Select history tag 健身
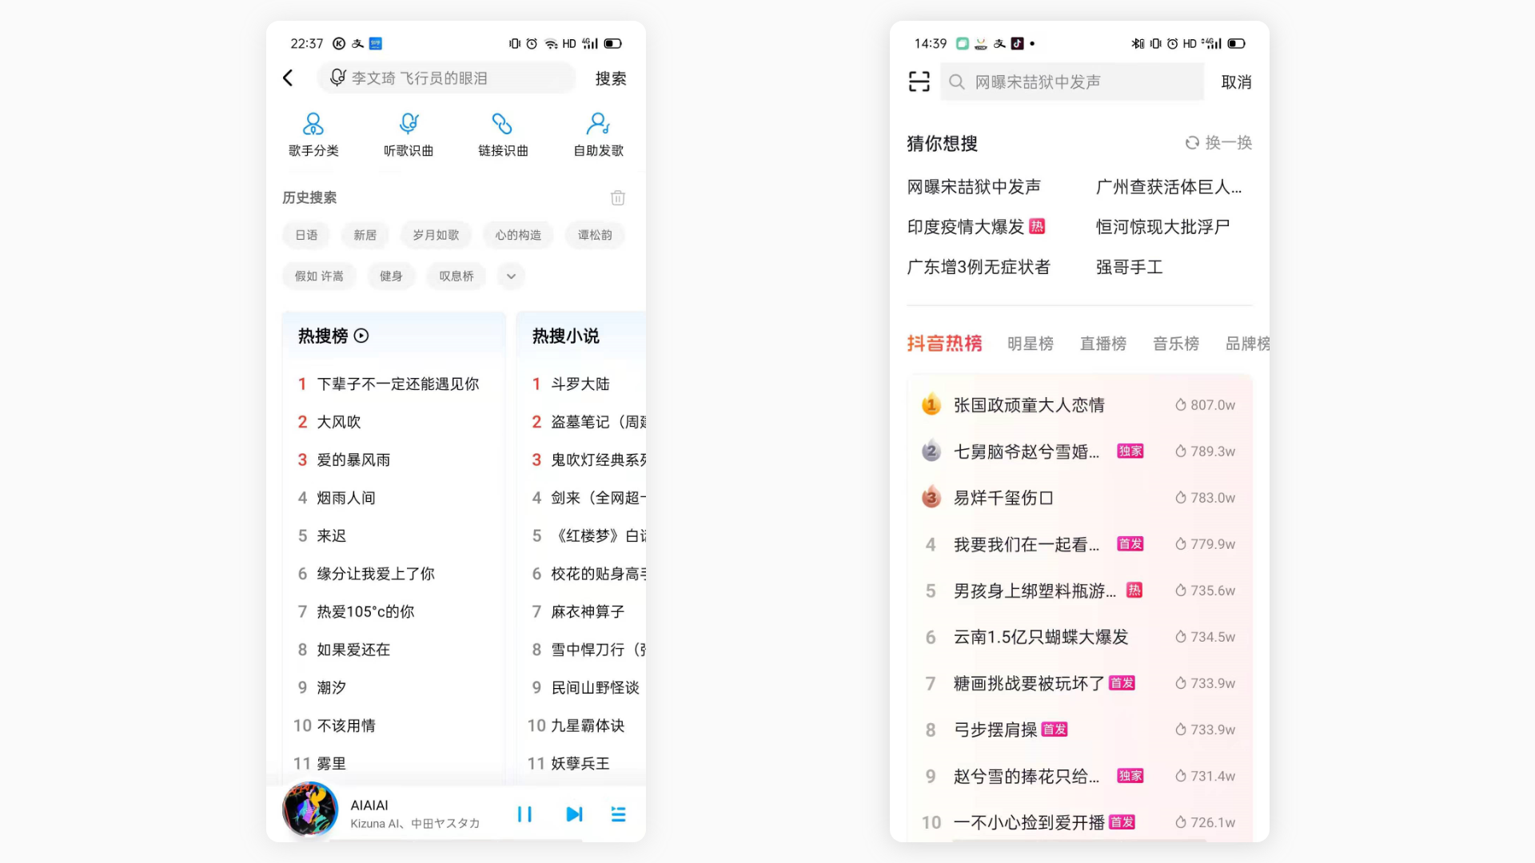 pos(391,276)
